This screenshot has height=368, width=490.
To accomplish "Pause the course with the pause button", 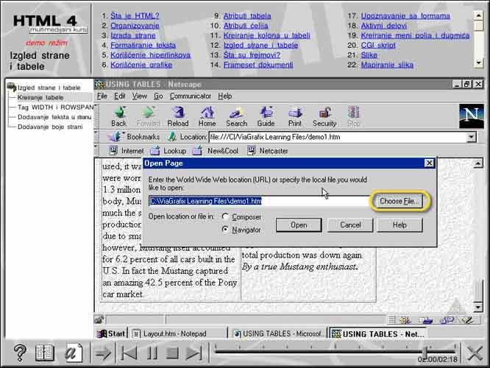I will 152,353.
